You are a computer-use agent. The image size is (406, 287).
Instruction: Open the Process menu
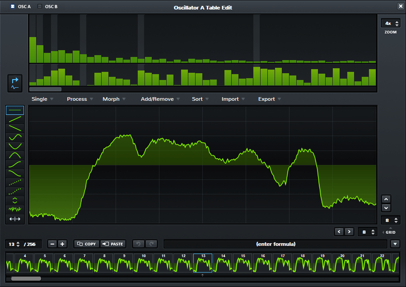[x=76, y=99]
